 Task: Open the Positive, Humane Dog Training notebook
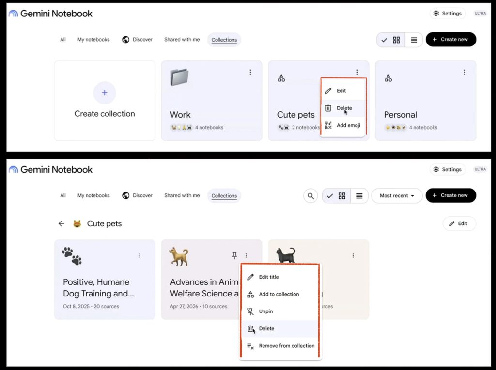tap(105, 280)
